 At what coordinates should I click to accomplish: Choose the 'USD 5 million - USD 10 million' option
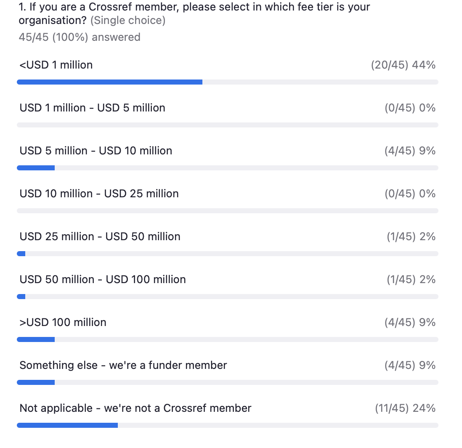coord(96,151)
